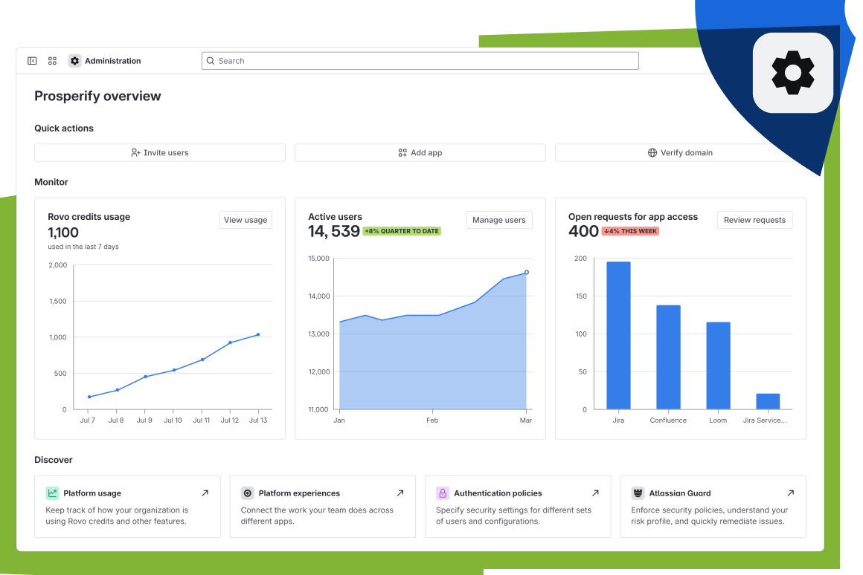Click the Jul 13 data point
863x575 pixels.
[x=258, y=334]
